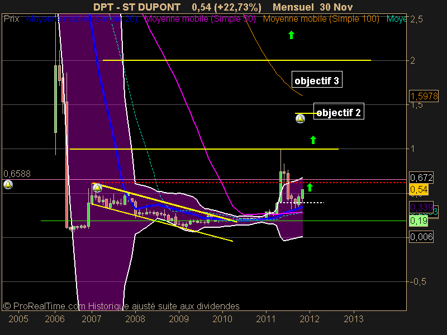
Task: Click the -0,5 price axis label
Action: pyautogui.click(x=418, y=282)
